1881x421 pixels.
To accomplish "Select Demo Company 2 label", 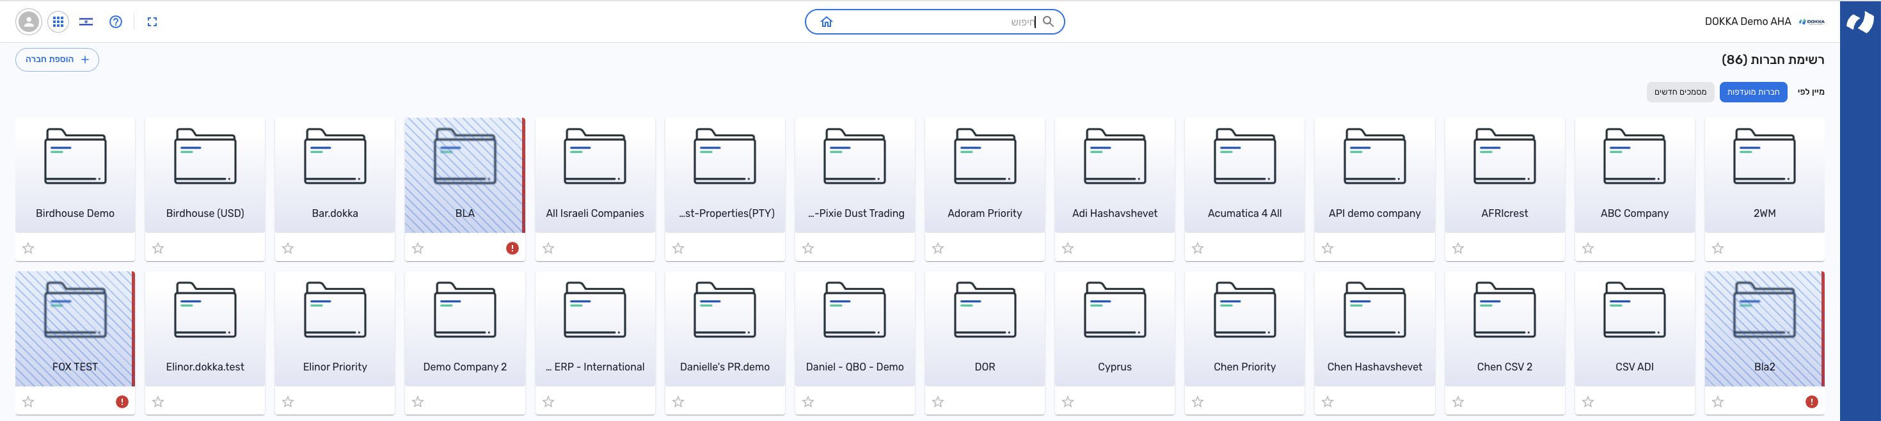I will coord(465,367).
